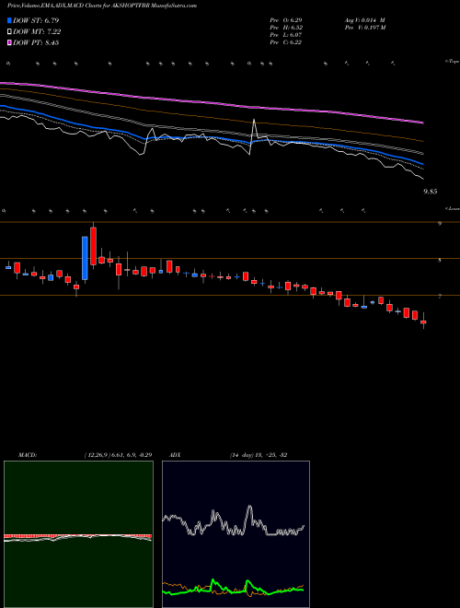Click the 'Pre C: 6.22' close value
Viewport: 460px width, 608px height.
pos(286,42)
